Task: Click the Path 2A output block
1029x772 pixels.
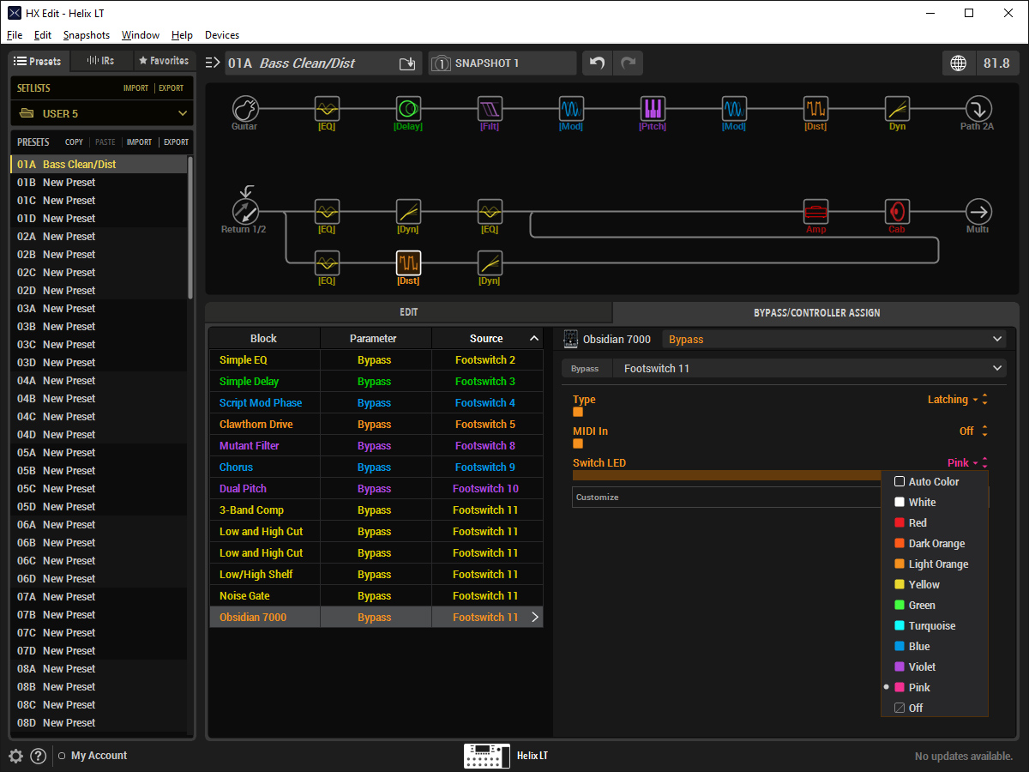Action: (978, 109)
